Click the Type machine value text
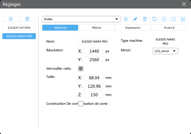This screenshot has height=134, width=191. tap(165, 41)
